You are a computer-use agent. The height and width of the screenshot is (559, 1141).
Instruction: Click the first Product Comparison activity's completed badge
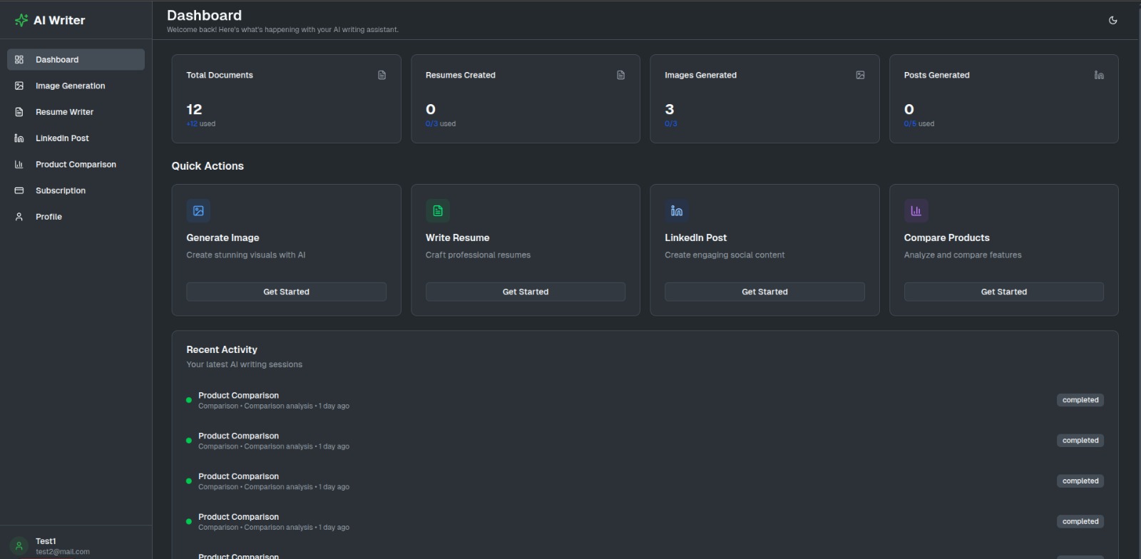[1080, 400]
